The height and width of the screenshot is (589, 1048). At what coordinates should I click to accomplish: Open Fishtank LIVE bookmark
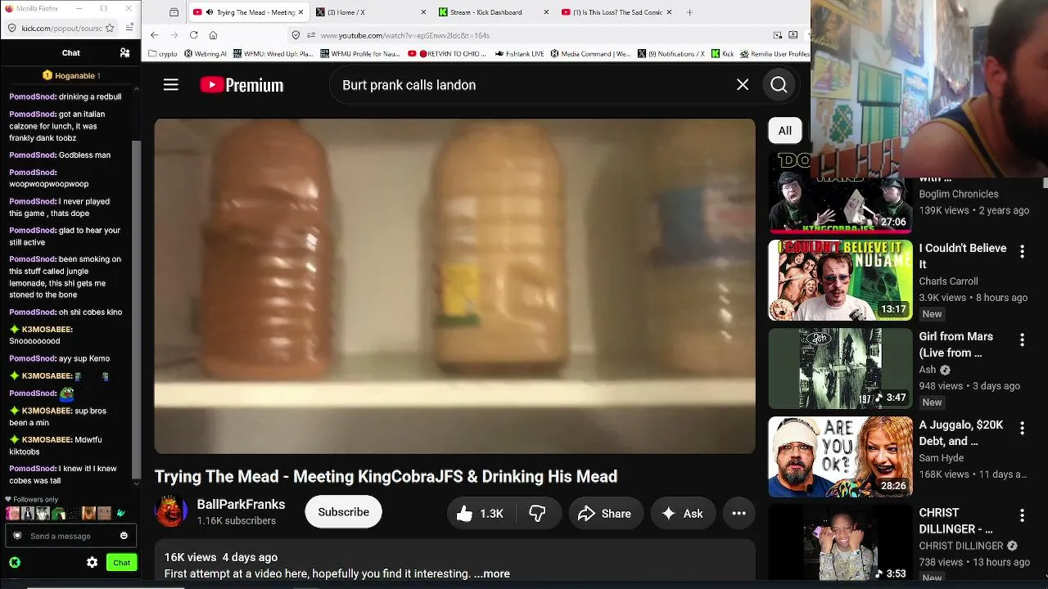[519, 54]
